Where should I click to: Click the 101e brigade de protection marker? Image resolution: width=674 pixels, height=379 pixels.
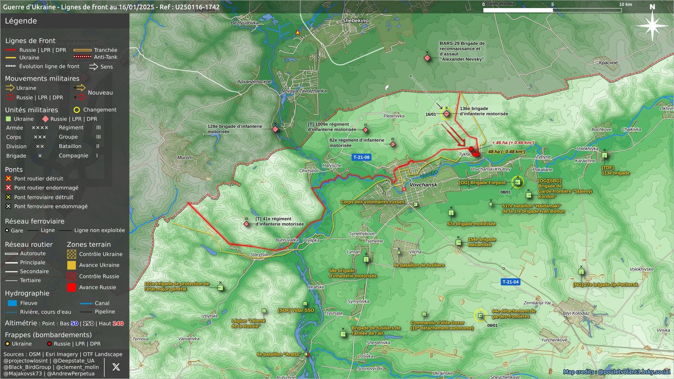coord(220,288)
